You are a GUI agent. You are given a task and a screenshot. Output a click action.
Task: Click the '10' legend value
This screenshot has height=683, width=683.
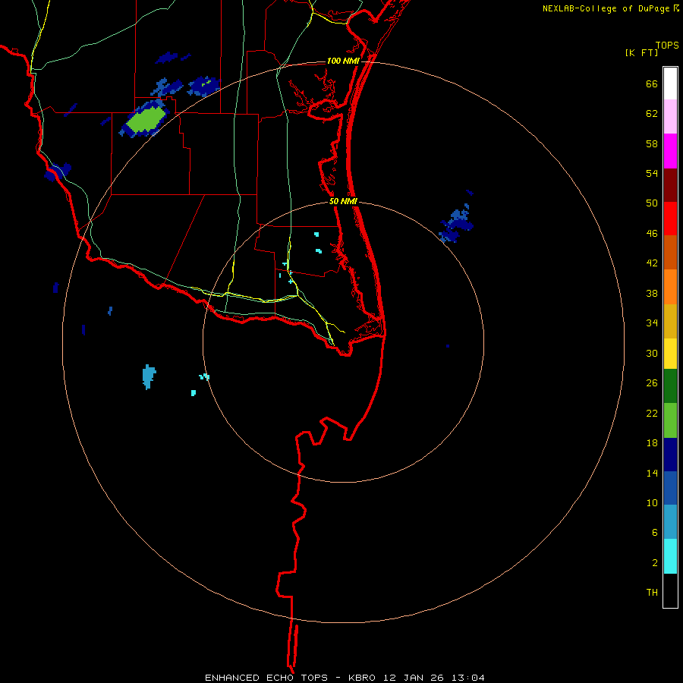[x=652, y=503]
